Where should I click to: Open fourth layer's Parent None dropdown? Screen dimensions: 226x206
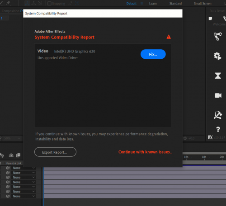tap(24, 182)
